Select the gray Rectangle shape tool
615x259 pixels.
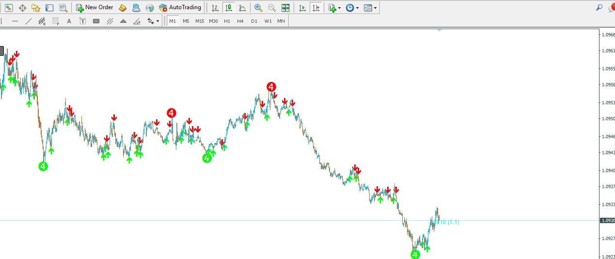pos(96,21)
